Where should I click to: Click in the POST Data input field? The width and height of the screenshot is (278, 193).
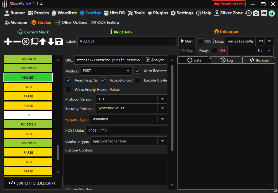[x=126, y=130]
